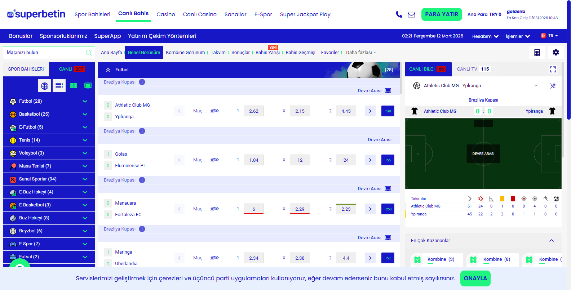571x290 pixels.
Task: Expand Sanal Sporlar (94) sidebar chevron
Action: 85,179
